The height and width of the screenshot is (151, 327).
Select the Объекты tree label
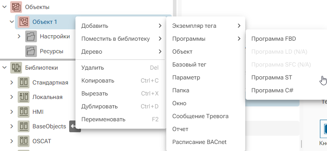pos(37,7)
